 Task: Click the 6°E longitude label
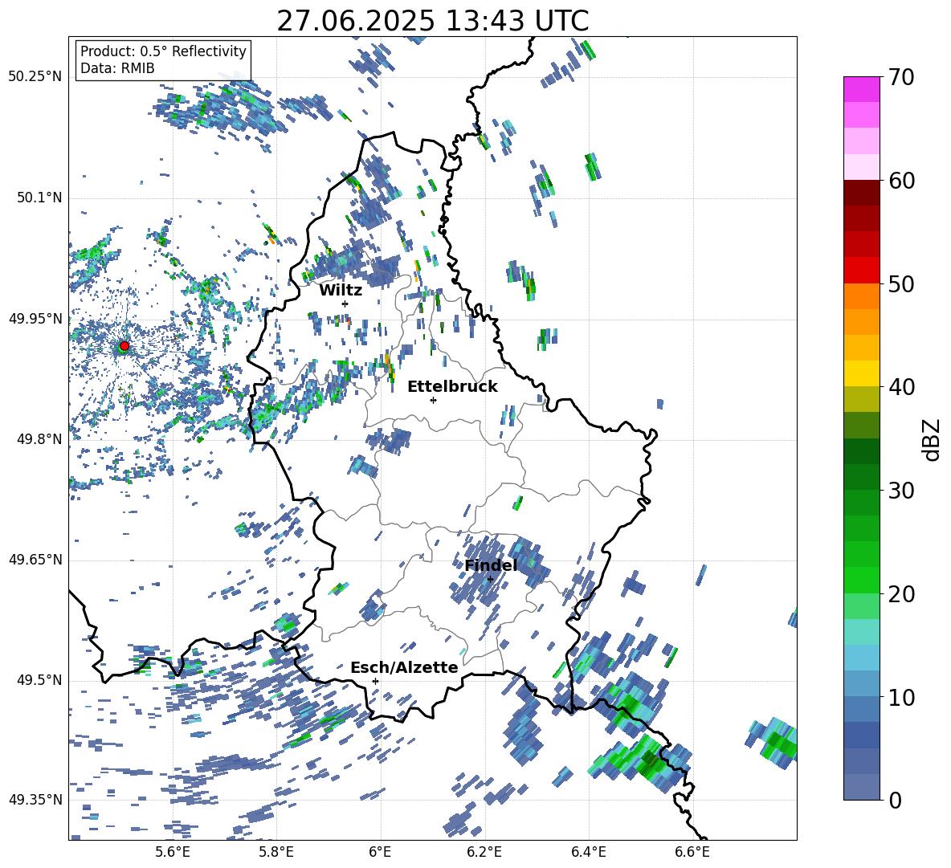pyautogui.click(x=380, y=852)
